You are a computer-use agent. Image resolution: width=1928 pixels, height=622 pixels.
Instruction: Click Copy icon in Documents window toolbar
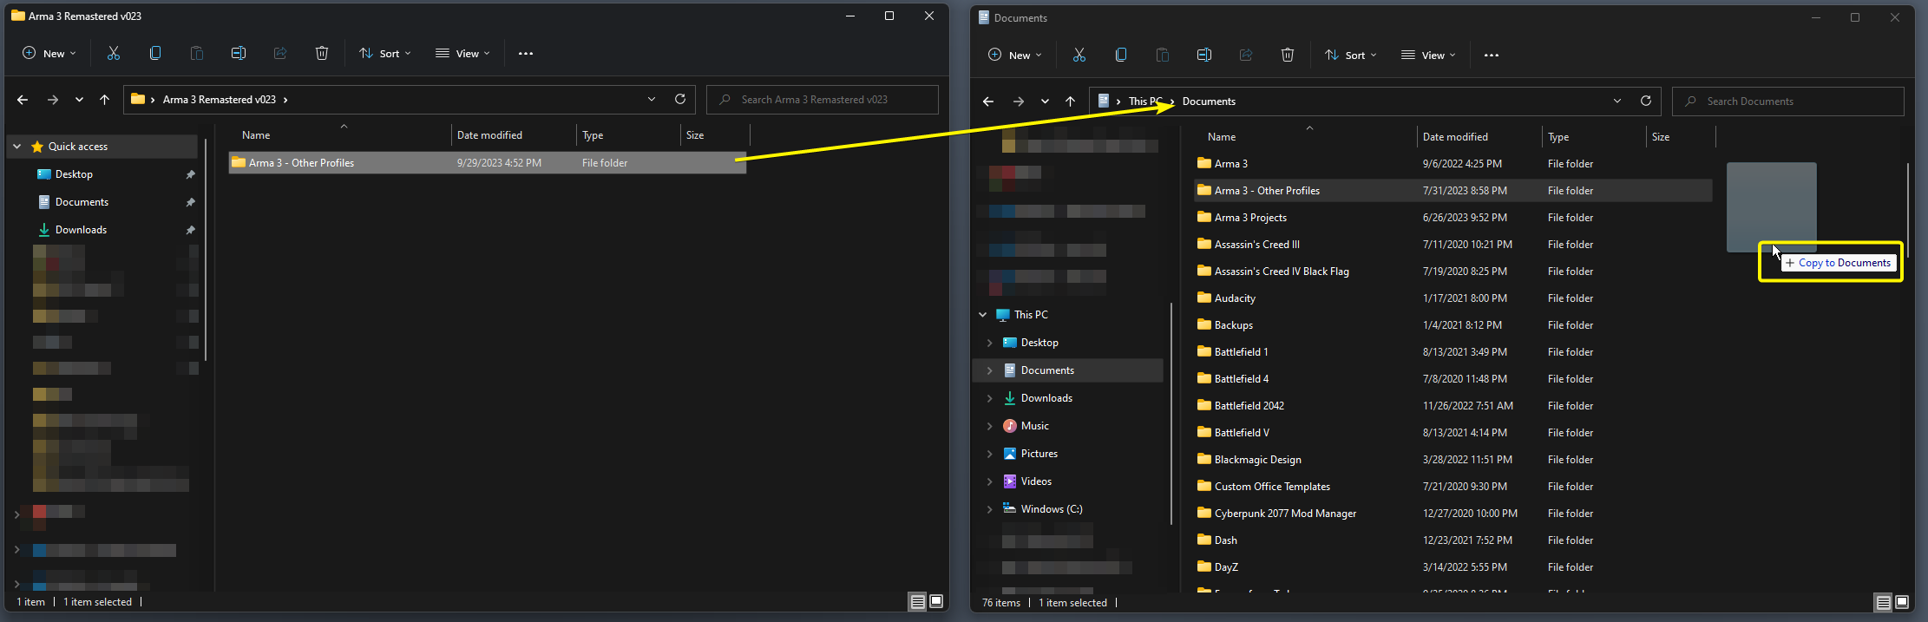(x=1121, y=55)
